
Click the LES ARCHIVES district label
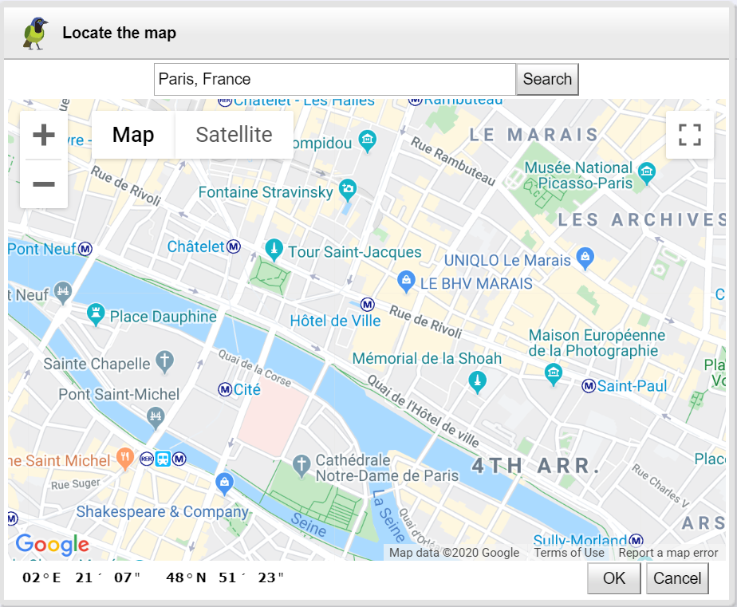[x=642, y=219]
